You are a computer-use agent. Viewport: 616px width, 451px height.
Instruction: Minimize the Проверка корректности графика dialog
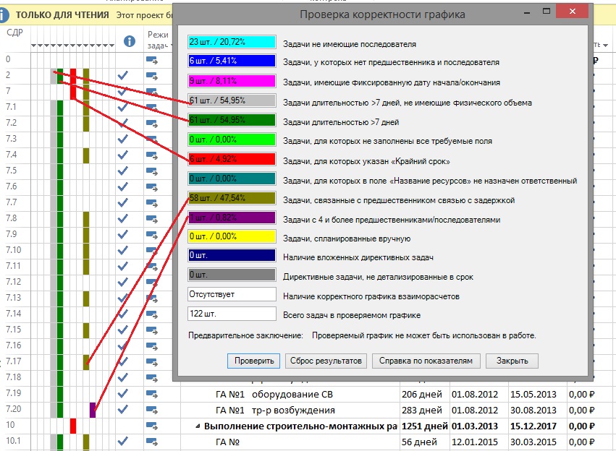(x=527, y=12)
